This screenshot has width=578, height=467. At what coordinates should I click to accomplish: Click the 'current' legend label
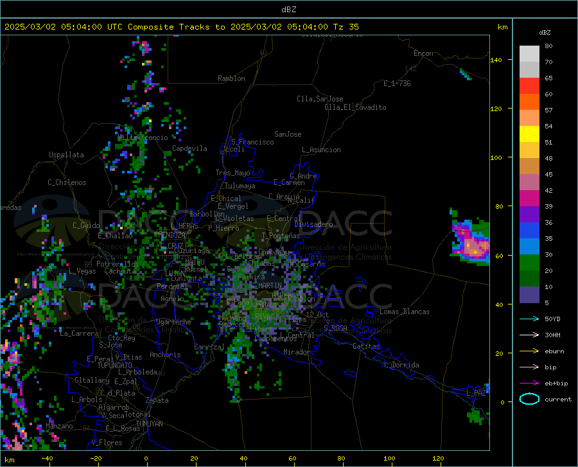point(558,399)
